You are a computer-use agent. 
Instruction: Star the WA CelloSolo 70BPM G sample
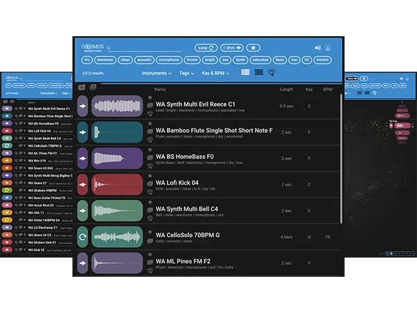coord(150,232)
